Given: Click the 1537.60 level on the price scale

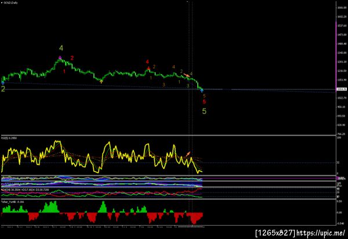Looking at the screenshot, I should click(342, 26).
